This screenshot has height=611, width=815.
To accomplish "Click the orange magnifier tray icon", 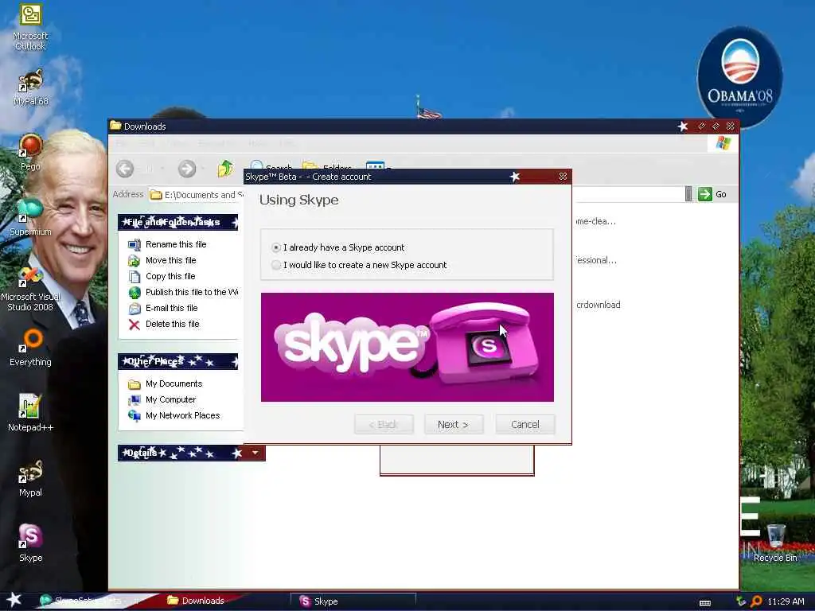I will click(756, 601).
